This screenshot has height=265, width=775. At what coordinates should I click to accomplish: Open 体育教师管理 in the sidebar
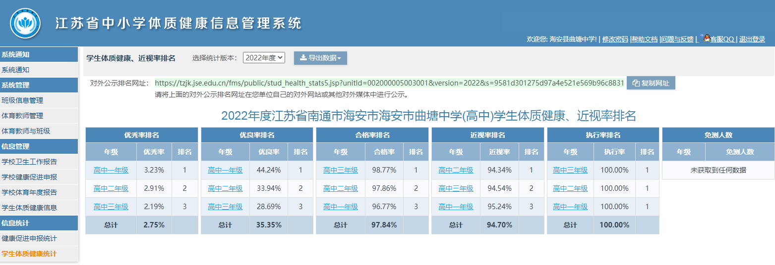[39, 116]
